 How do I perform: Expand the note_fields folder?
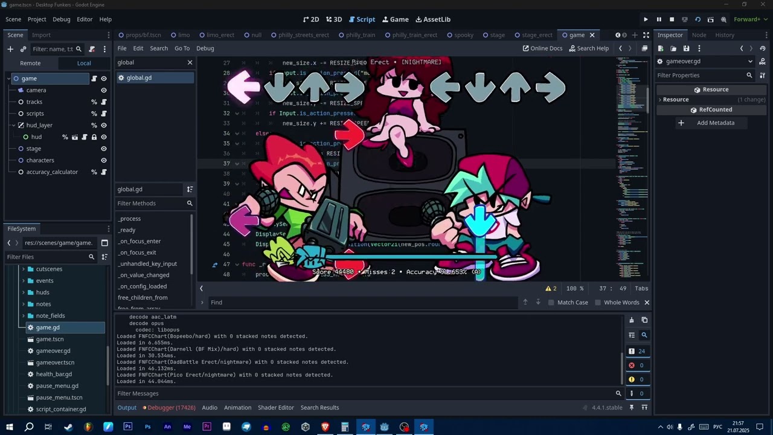coord(23,316)
